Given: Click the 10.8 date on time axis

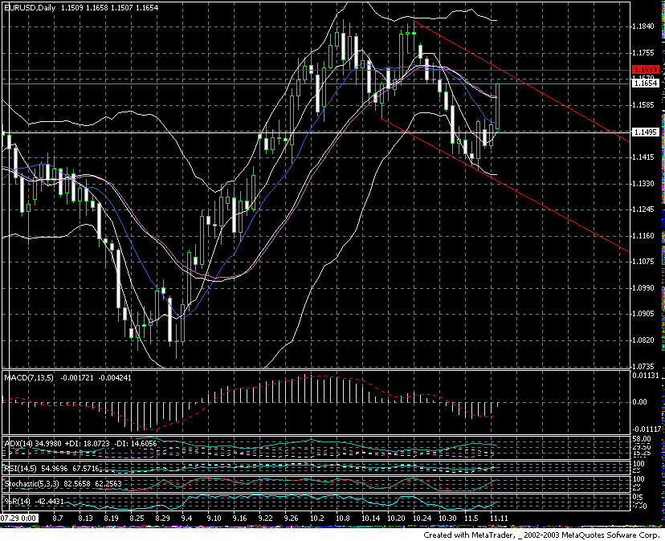Looking at the screenshot, I should [343, 518].
